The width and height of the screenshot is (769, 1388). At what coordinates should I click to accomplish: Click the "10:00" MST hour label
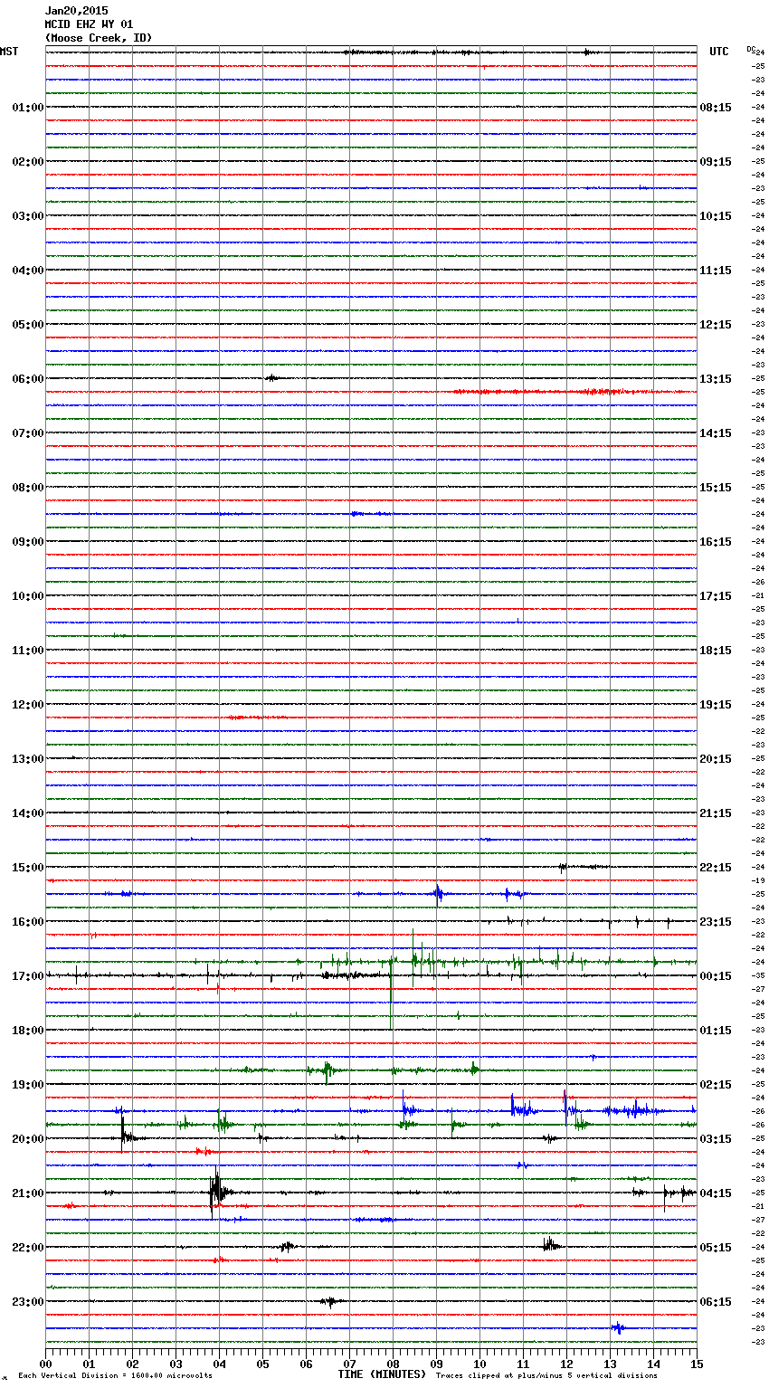[28, 595]
